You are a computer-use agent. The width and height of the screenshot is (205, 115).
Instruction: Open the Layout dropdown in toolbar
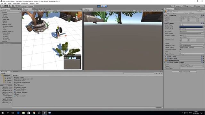point(199,6)
